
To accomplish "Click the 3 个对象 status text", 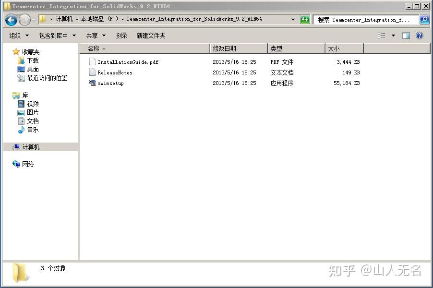I will (x=54, y=268).
